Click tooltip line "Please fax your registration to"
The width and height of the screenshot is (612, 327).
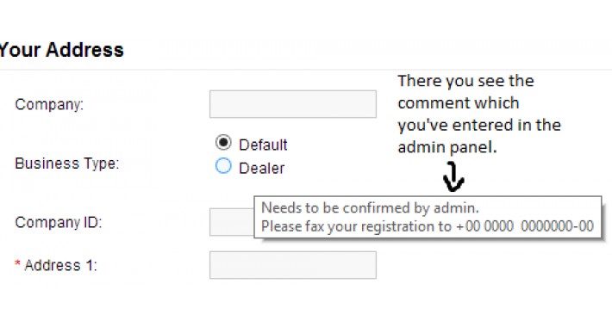[x=356, y=226]
